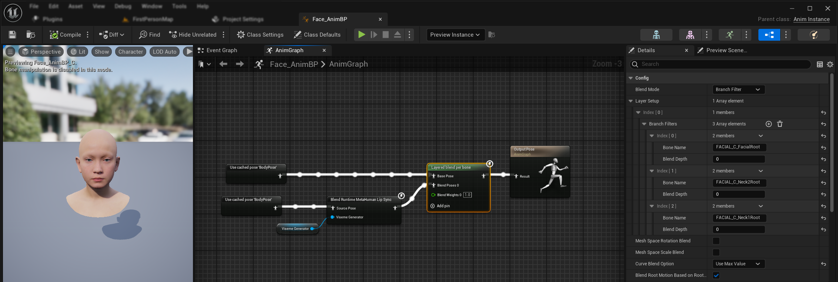
Task: Uncheck Blend Root Motion Based on Root
Action: [716, 275]
